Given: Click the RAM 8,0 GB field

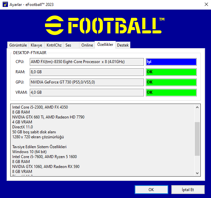Looking at the screenshot, I should (87, 72).
